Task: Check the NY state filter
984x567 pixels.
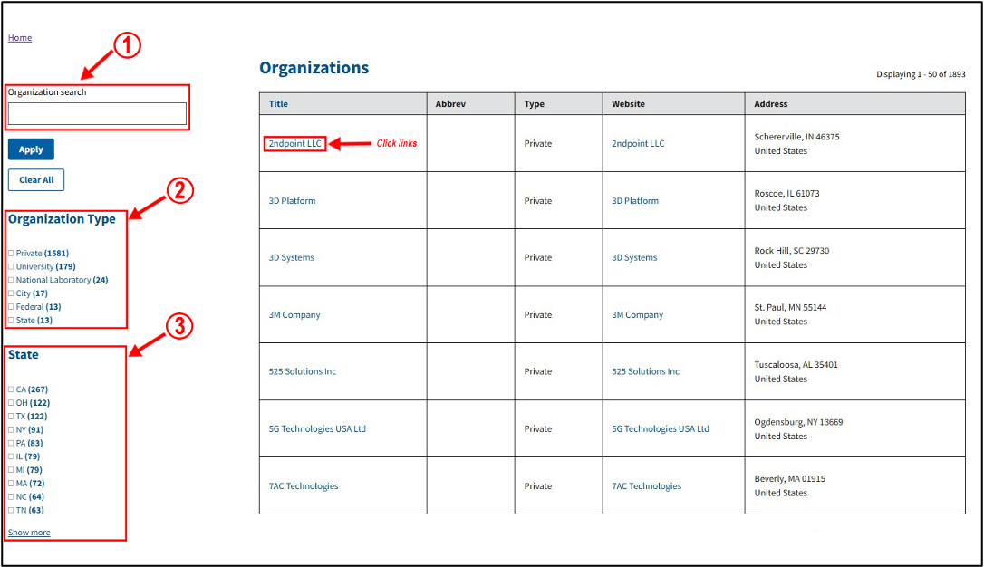Action: 11,429
